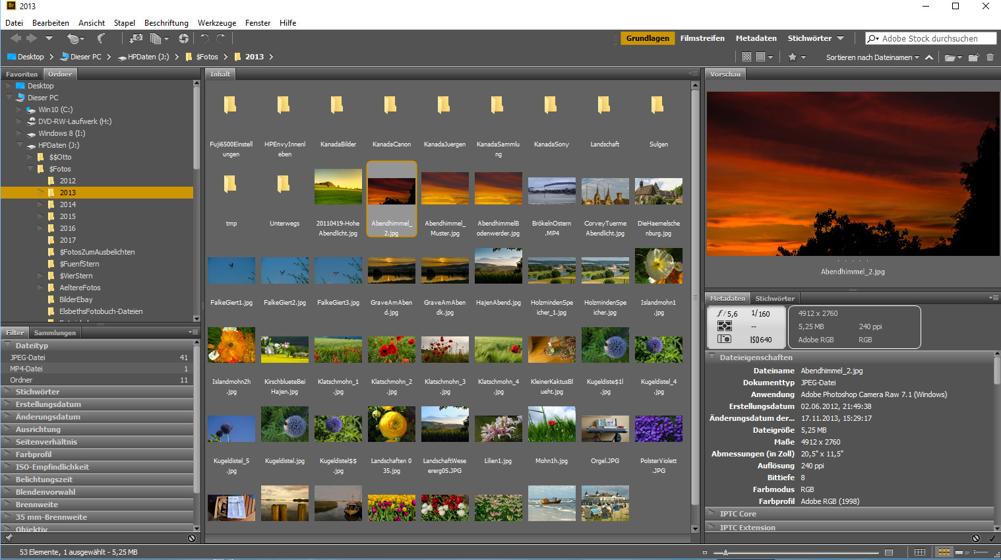Click the folders panel vertical scrollbar
This screenshot has width=1001, height=560.
(x=197, y=129)
